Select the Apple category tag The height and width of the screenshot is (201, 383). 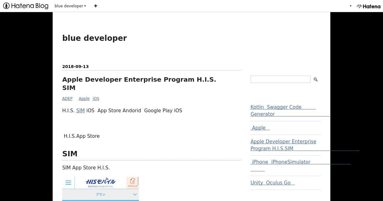(84, 99)
